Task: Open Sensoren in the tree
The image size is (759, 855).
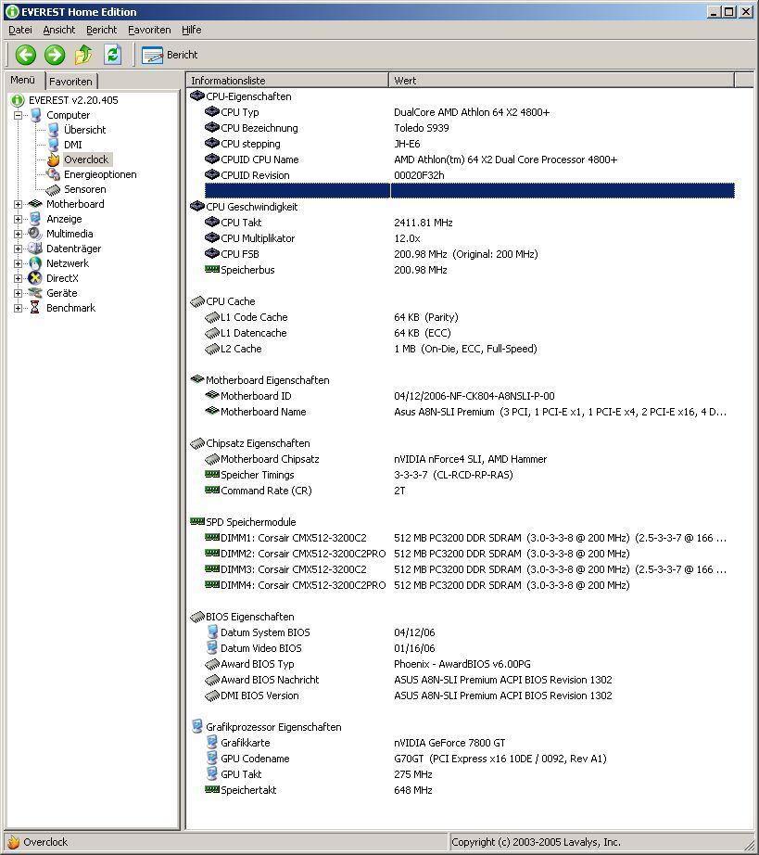Action: (84, 189)
